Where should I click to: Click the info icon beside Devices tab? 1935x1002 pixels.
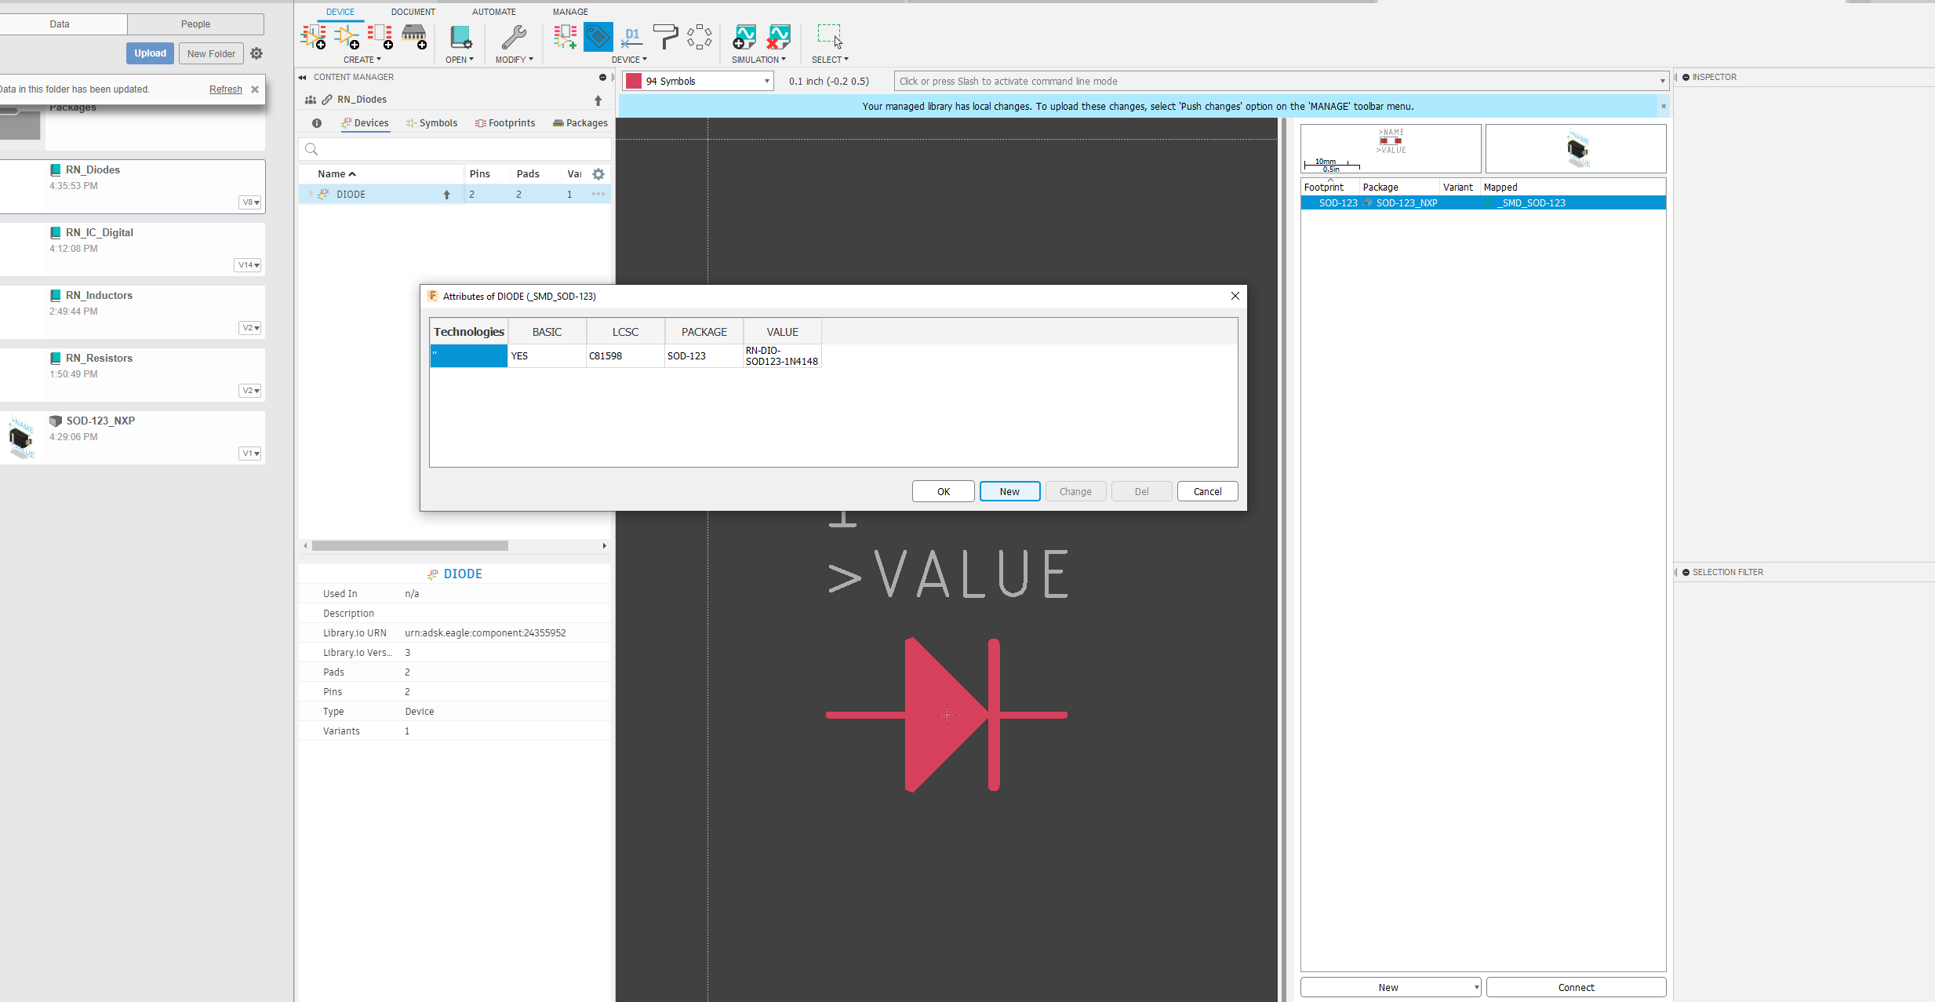[x=317, y=123]
